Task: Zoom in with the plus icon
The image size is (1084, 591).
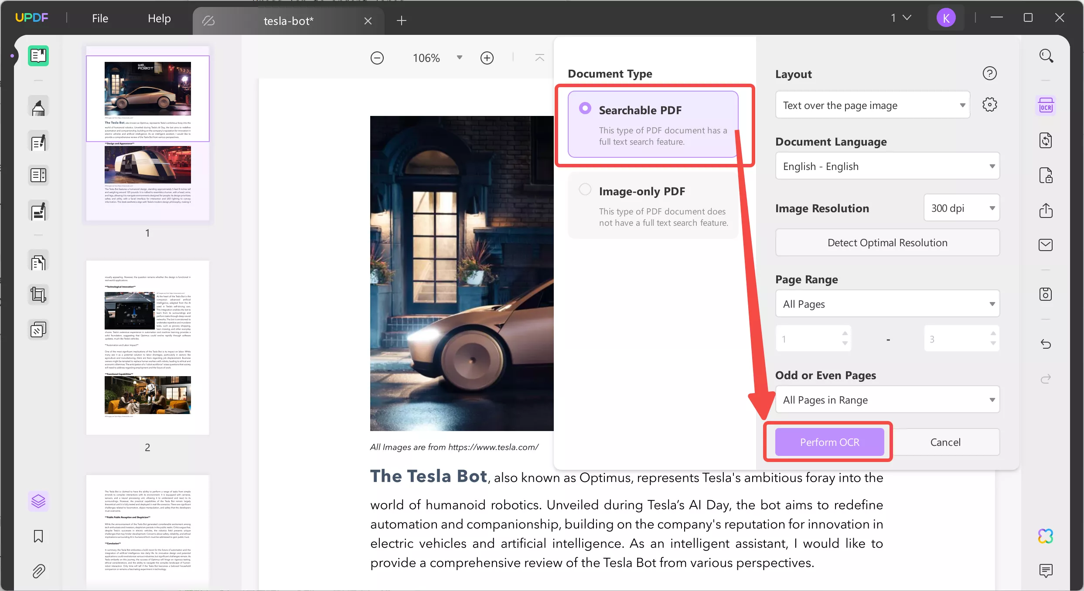Action: click(487, 58)
